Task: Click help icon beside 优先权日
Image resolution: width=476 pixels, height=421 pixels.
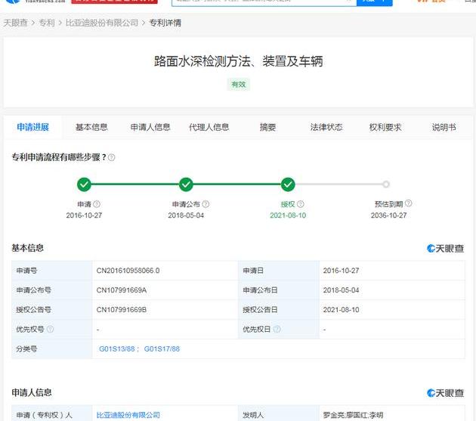Action: pos(277,330)
